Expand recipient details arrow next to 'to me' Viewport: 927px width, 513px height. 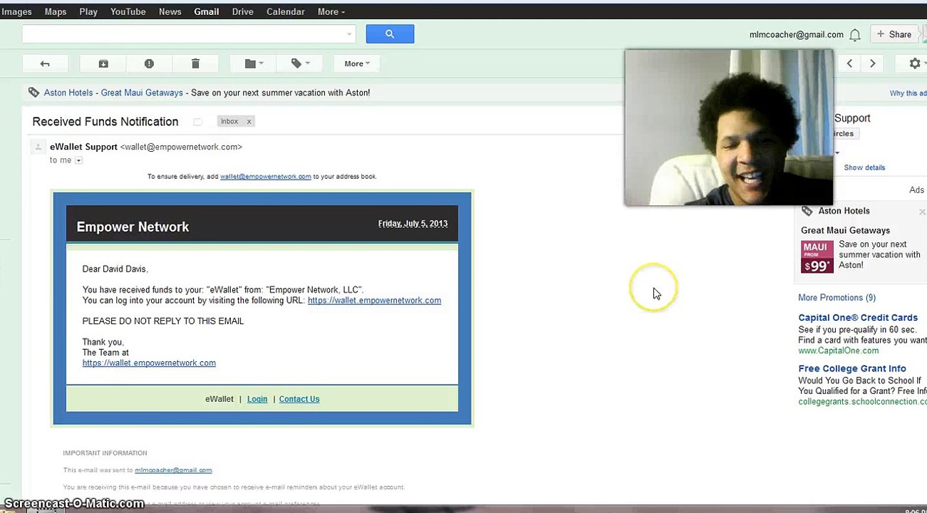78,160
